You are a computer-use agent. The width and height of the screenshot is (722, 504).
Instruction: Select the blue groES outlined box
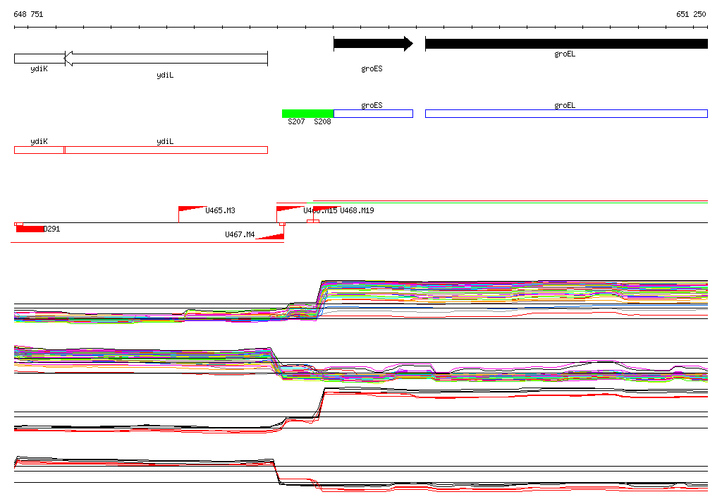pyautogui.click(x=373, y=114)
